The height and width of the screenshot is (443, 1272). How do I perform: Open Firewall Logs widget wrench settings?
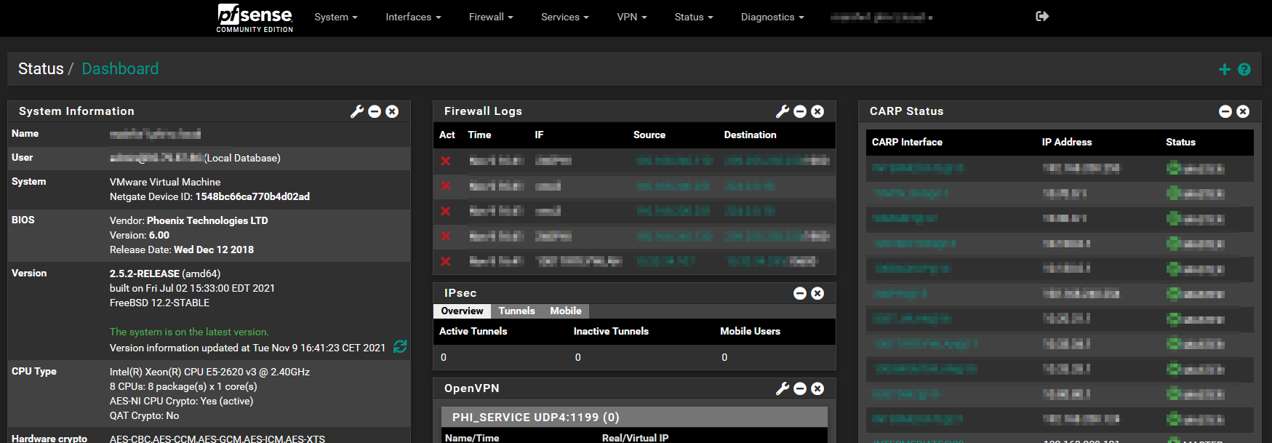pyautogui.click(x=782, y=111)
